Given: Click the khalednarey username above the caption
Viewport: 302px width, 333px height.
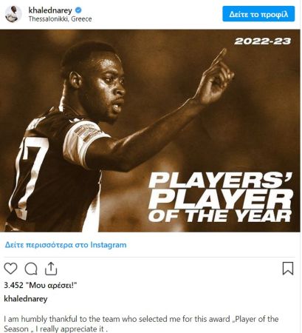Looking at the screenshot, I should click(x=26, y=299).
